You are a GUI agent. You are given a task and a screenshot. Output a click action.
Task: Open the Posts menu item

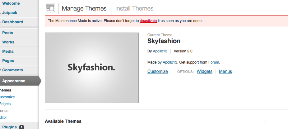click(7, 33)
